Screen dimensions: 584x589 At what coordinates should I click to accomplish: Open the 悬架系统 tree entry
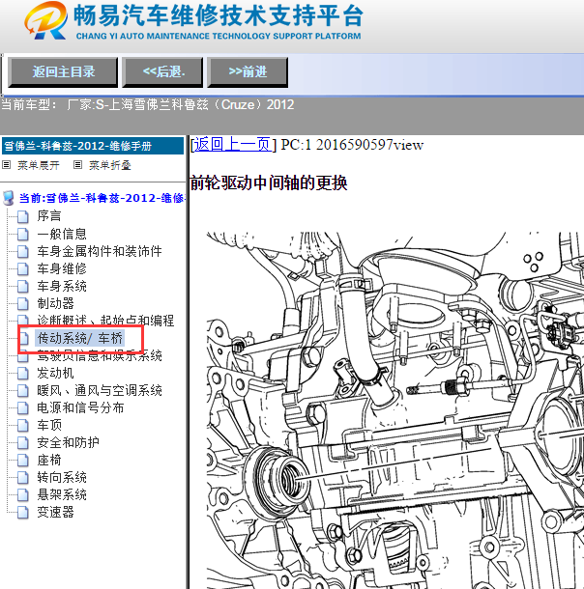(62, 494)
